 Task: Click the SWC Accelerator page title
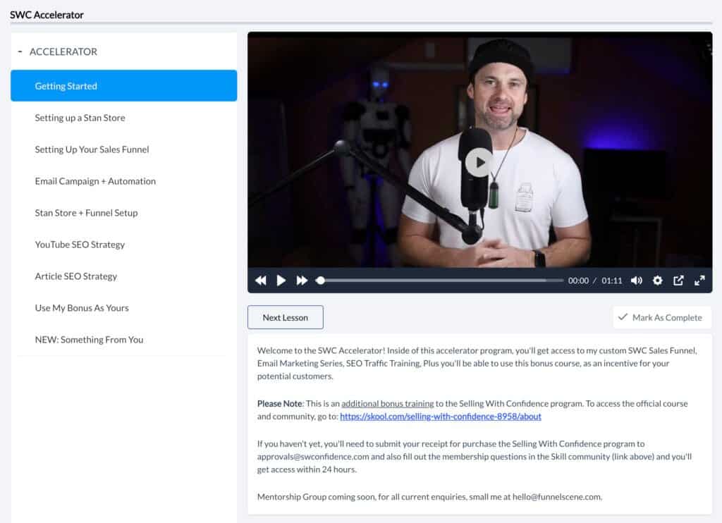47,15
